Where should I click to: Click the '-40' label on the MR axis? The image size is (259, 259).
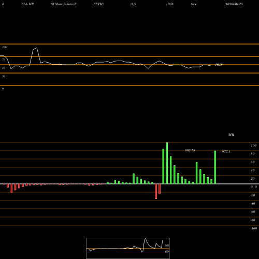pyautogui.click(x=253, y=204)
